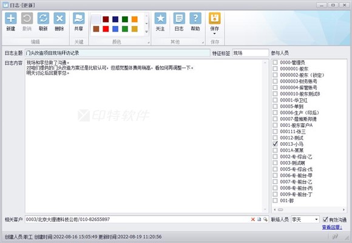Open the dropdown arrow under 保存
Viewport: 352px width, 243px height.
pyautogui.click(x=214, y=34)
